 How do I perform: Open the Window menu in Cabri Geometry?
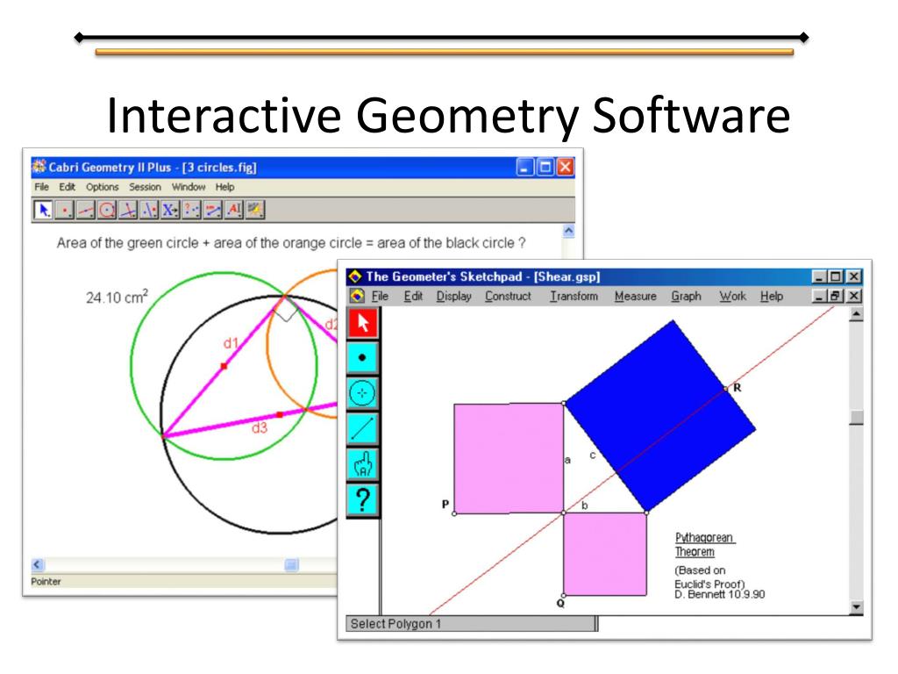click(x=189, y=187)
